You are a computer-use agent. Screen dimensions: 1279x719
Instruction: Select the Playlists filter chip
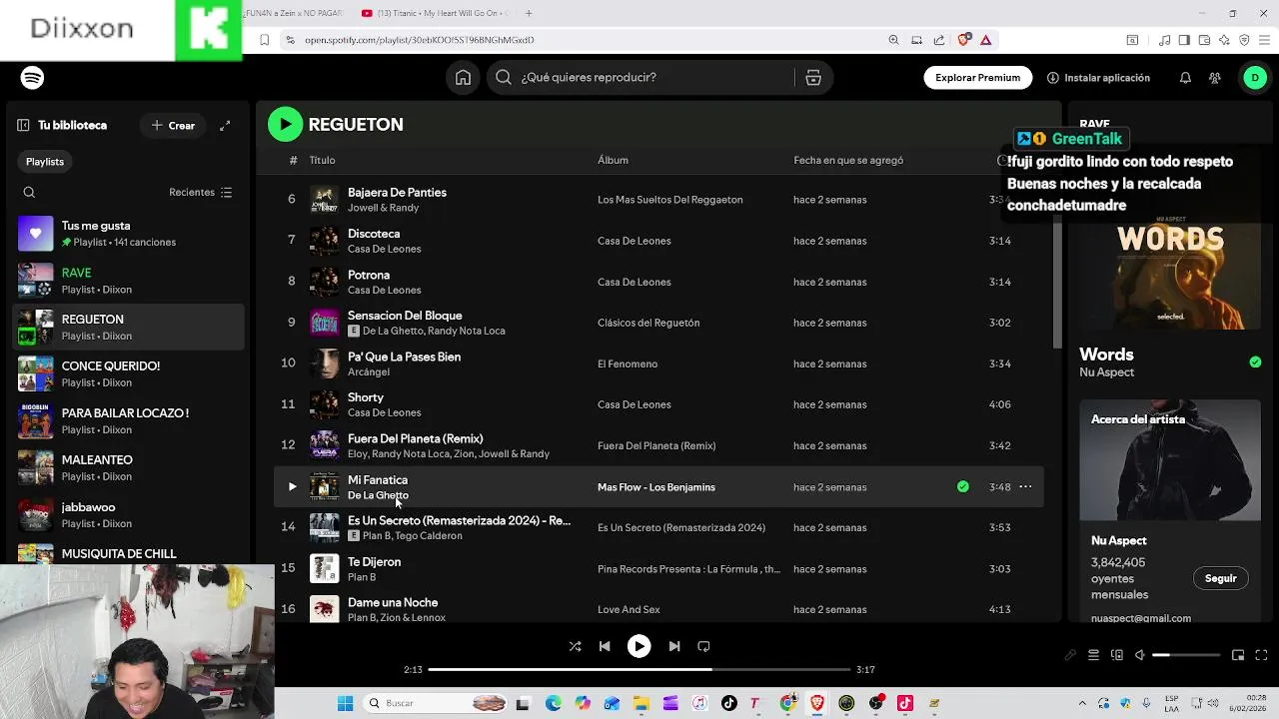[x=45, y=162]
